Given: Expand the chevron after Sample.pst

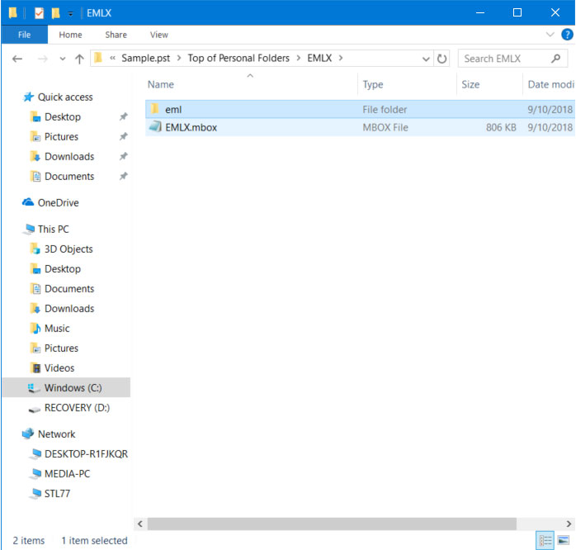Looking at the screenshot, I should pyautogui.click(x=178, y=58).
